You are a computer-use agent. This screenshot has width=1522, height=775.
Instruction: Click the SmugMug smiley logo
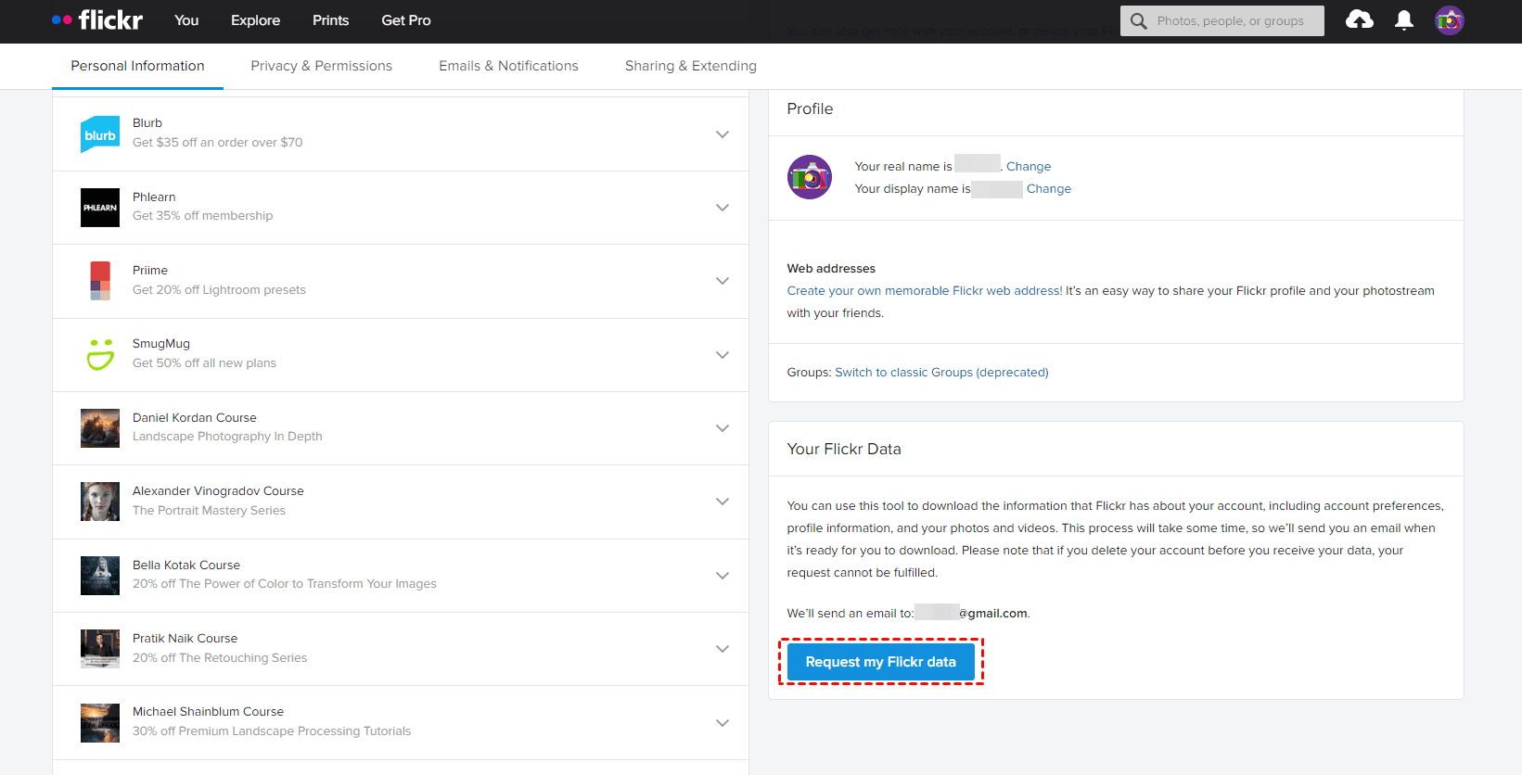(100, 355)
